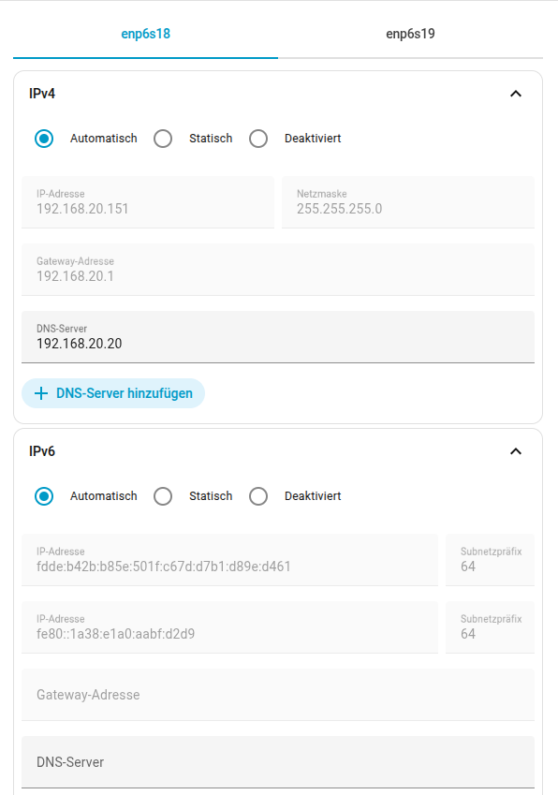Image resolution: width=558 pixels, height=795 pixels.
Task: Focus the IPv4 DNS-Server field
Action: click(278, 337)
